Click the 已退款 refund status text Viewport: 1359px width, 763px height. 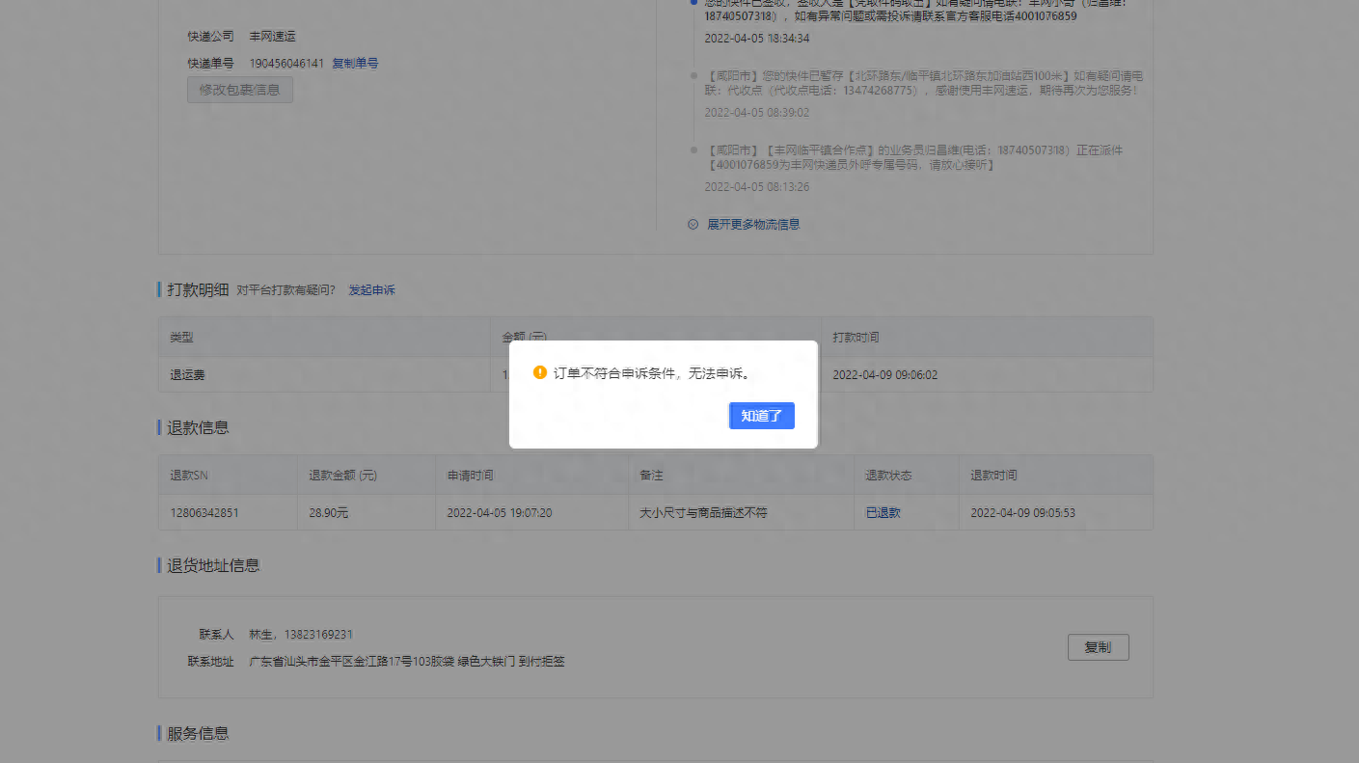(881, 512)
